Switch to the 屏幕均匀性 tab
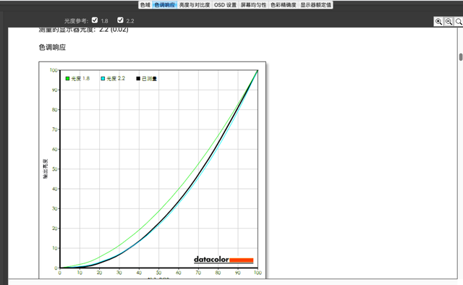 [253, 5]
